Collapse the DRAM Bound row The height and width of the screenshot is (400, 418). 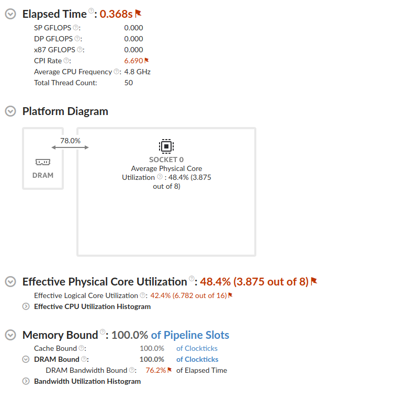[x=26, y=359]
